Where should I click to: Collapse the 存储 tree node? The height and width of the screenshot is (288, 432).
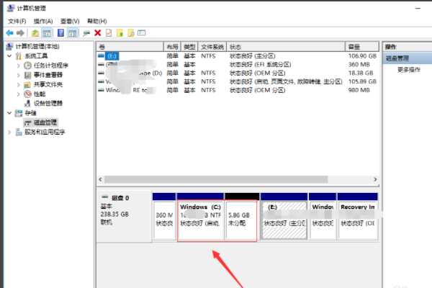pos(9,113)
